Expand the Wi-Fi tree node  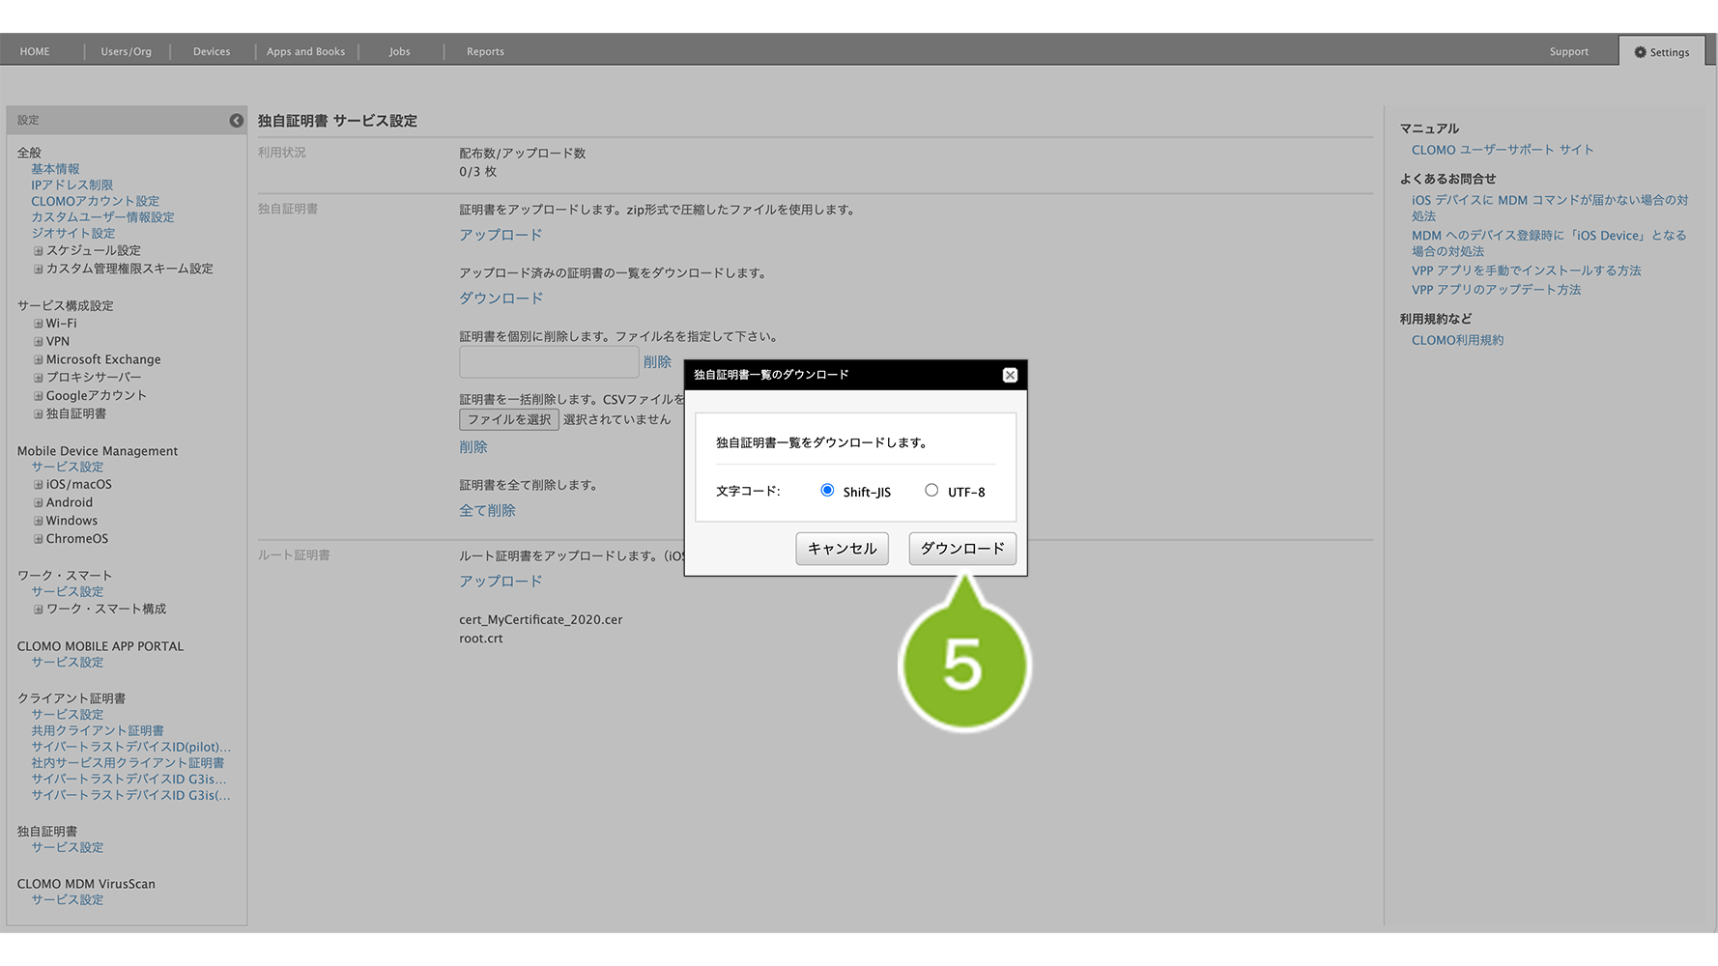[39, 324]
